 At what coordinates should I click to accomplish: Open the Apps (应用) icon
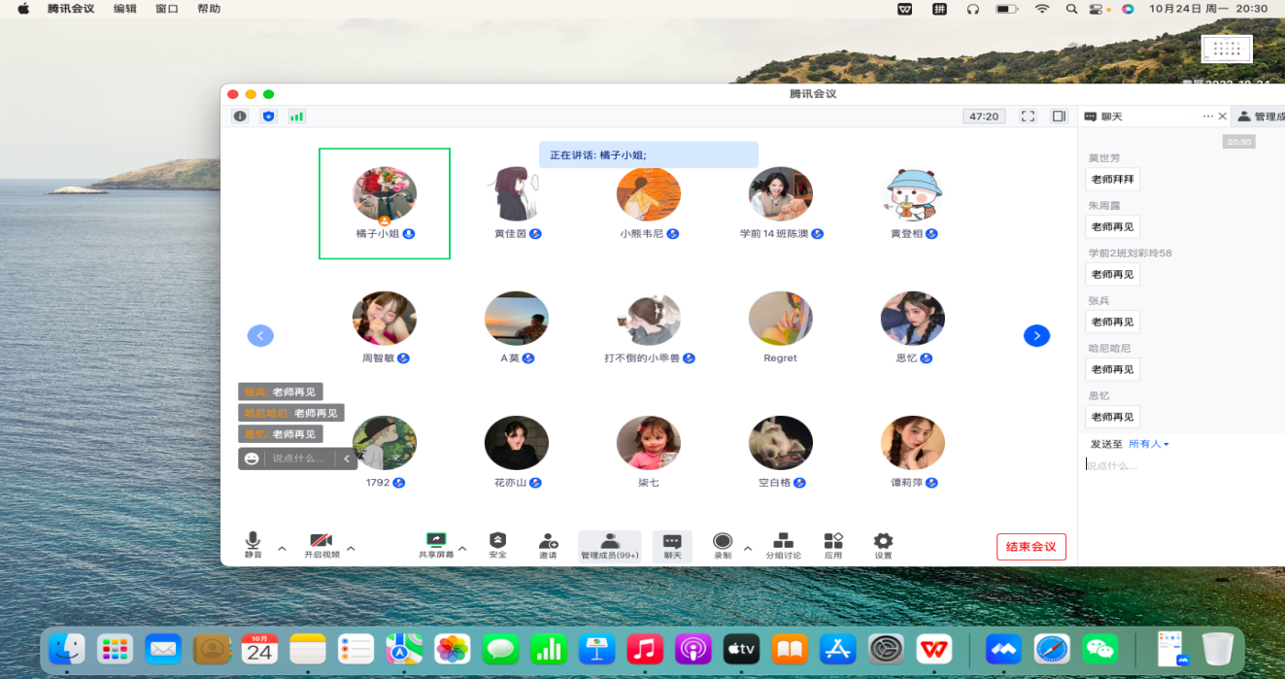pos(833,542)
